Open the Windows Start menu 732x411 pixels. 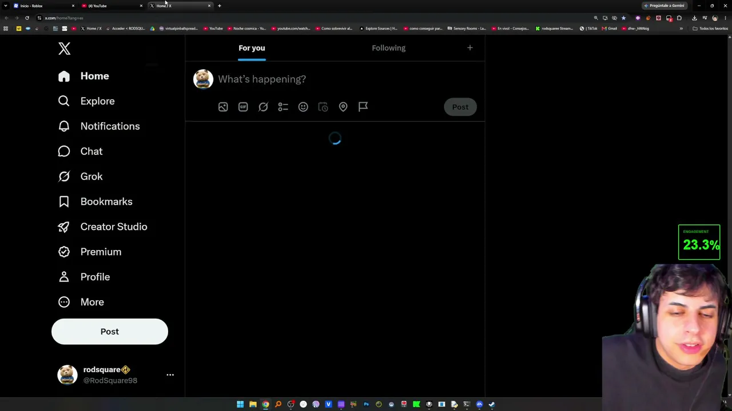240,404
